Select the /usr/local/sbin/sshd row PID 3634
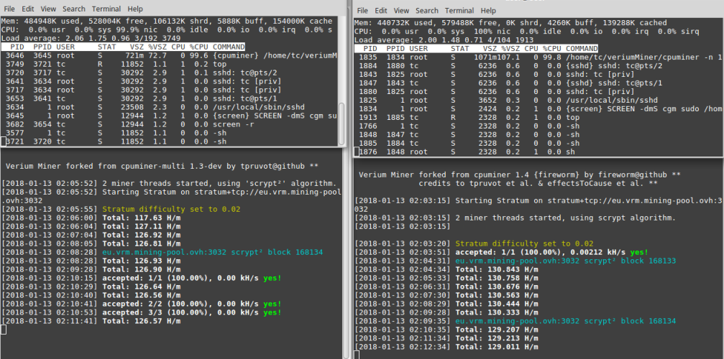This screenshot has width=724, height=359. tap(170, 107)
